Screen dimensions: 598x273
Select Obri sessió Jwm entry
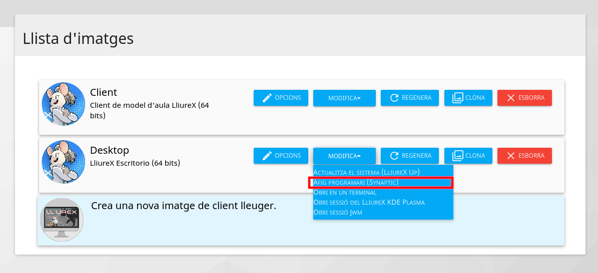pos(338,212)
